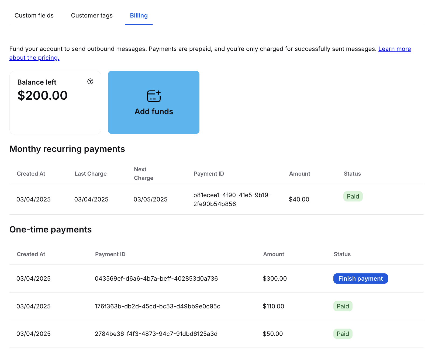The width and height of the screenshot is (435, 355).
Task: Open the Custom fields tab
Action: pos(34,16)
